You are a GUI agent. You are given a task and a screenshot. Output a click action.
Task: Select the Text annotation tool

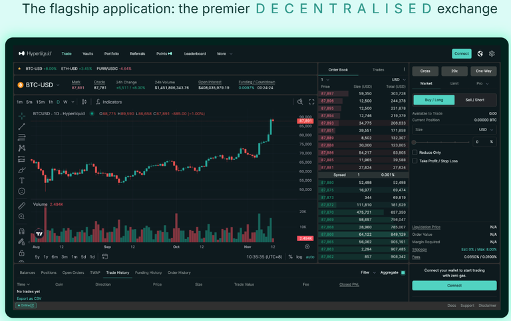click(x=22, y=180)
